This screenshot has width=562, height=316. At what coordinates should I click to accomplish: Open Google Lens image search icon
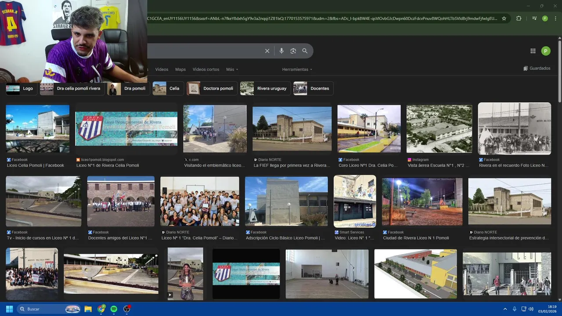coord(293,51)
